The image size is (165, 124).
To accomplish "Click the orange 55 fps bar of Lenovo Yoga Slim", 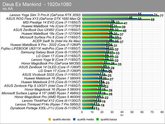I will (109, 14).
